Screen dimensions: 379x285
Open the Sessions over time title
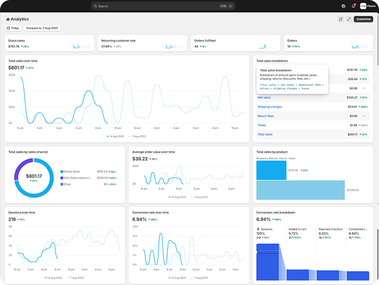pos(22,212)
